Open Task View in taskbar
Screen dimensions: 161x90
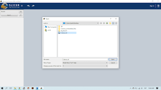tap(11, 88)
